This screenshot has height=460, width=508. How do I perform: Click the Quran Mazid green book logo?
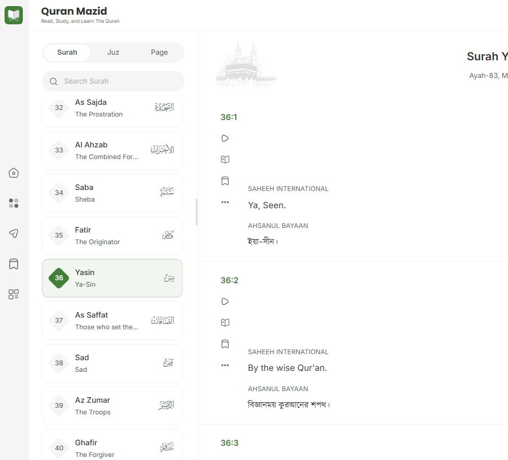(14, 15)
